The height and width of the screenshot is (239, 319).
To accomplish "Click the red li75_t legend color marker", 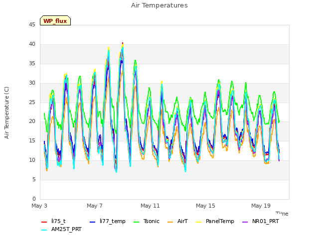I will coord(44,222).
